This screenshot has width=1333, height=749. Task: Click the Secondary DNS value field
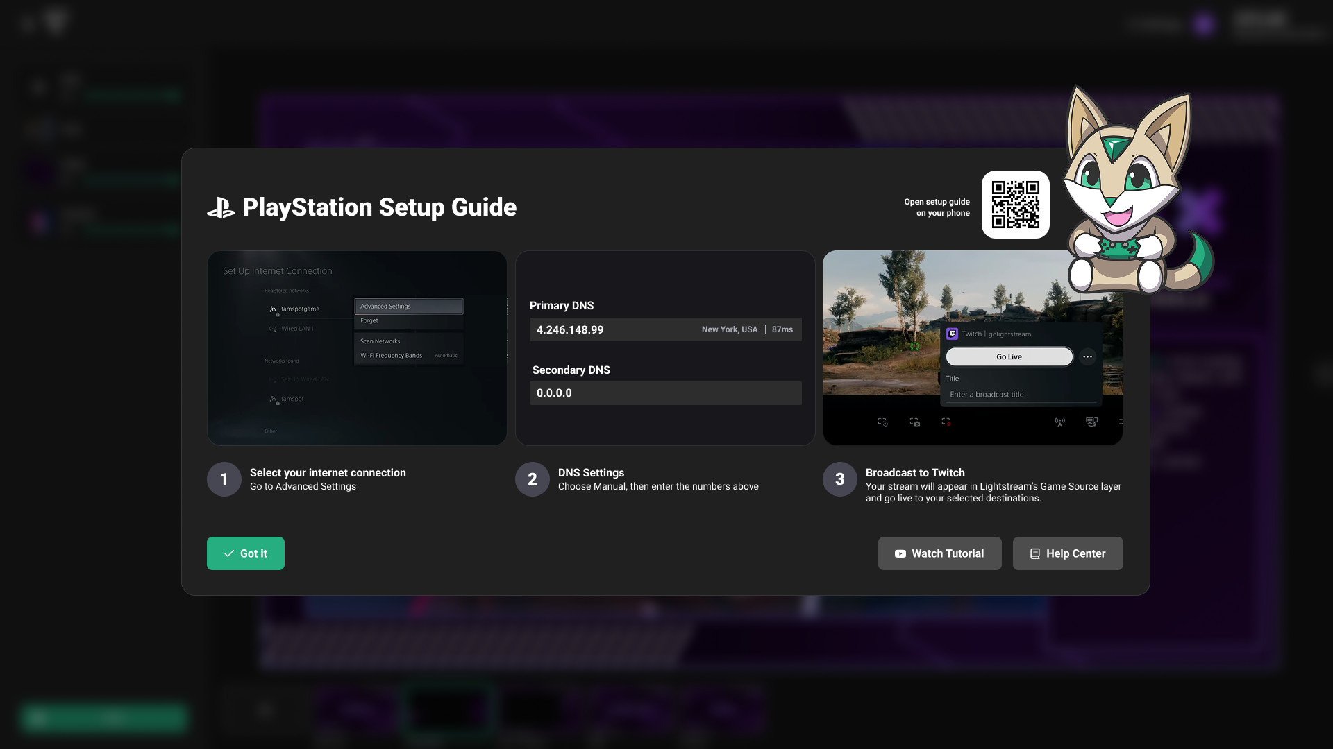pos(666,393)
